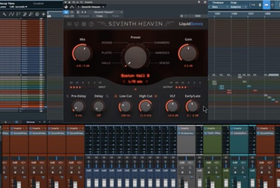This screenshot has width=280, height=188.
Task: Open track list options wrench icon
Action: [x=4, y=14]
